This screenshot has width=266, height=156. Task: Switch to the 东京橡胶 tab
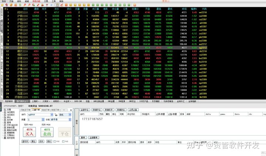[156, 101]
